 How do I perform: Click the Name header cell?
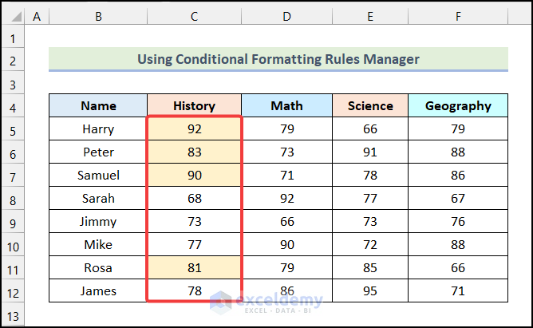click(x=98, y=105)
